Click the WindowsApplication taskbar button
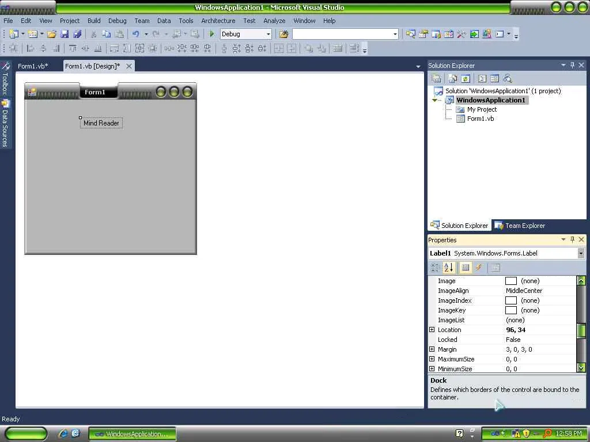 (x=133, y=434)
